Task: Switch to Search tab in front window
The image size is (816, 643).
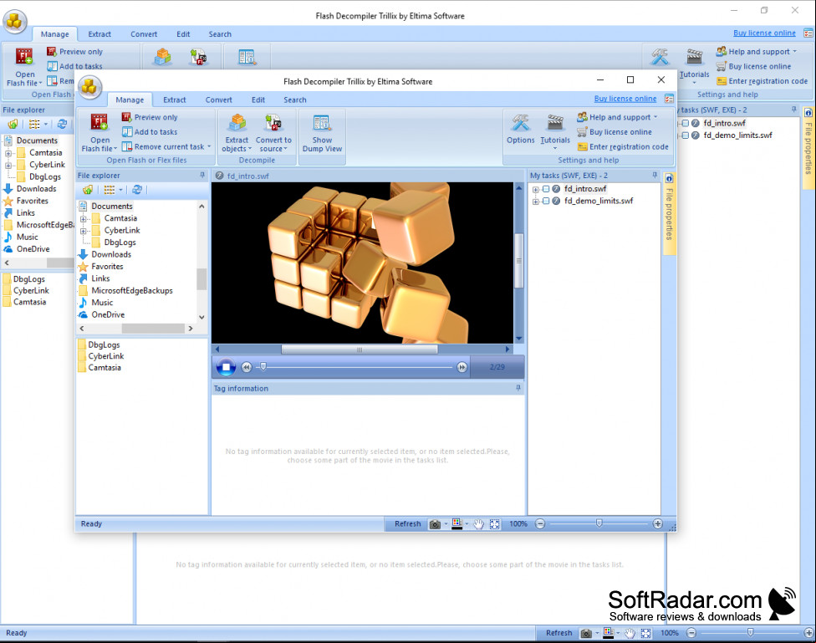Action: pyautogui.click(x=294, y=100)
